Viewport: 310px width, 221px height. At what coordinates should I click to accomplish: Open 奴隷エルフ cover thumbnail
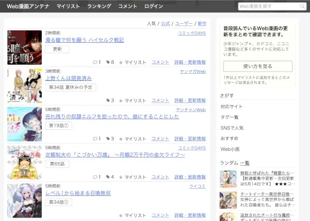pyautogui.click(x=24, y=124)
